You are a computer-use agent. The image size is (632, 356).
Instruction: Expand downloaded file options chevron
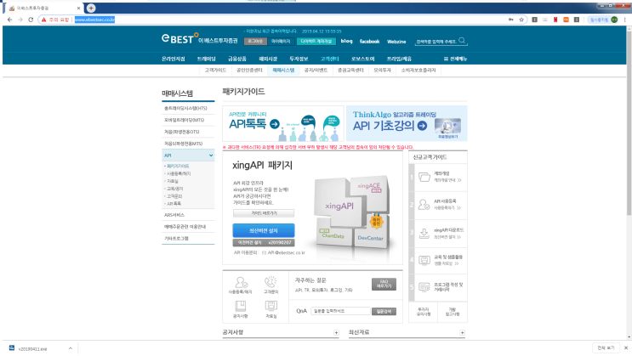[70, 348]
